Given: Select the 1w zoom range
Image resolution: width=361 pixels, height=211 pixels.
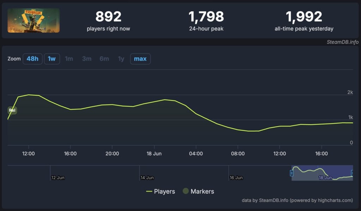Looking at the screenshot, I should click(x=52, y=59).
